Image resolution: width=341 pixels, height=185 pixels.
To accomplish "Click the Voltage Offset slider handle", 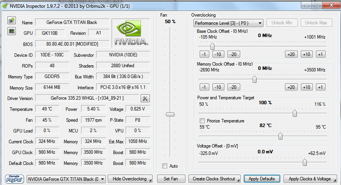I will pos(305,162).
